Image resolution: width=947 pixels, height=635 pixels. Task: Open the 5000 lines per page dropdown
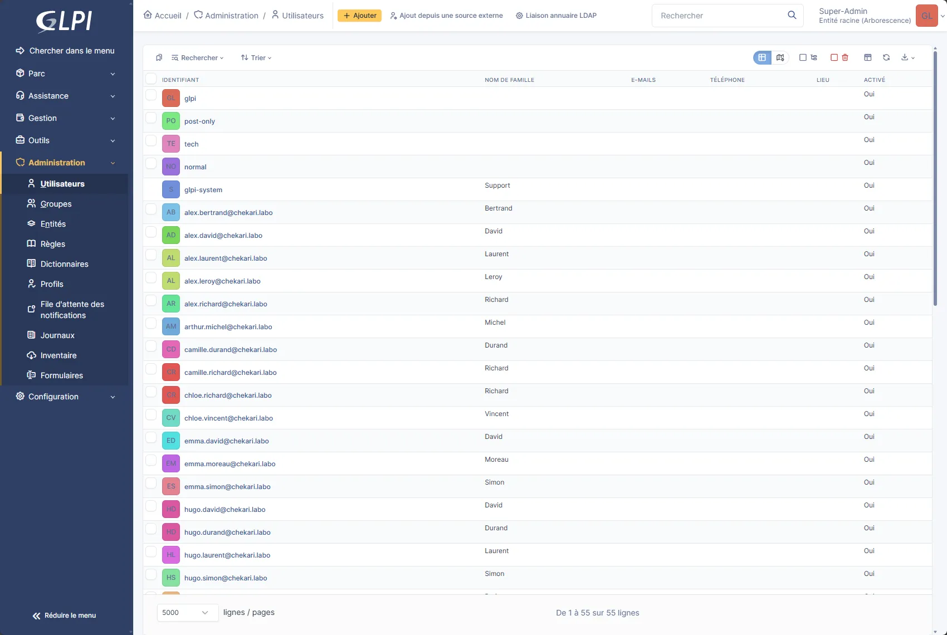(x=186, y=613)
